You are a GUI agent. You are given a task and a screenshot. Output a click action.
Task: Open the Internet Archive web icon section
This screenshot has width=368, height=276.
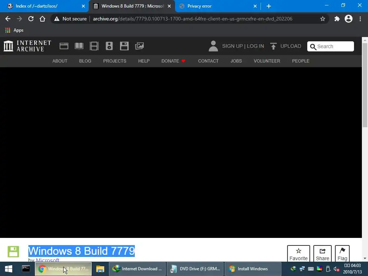[64, 46]
